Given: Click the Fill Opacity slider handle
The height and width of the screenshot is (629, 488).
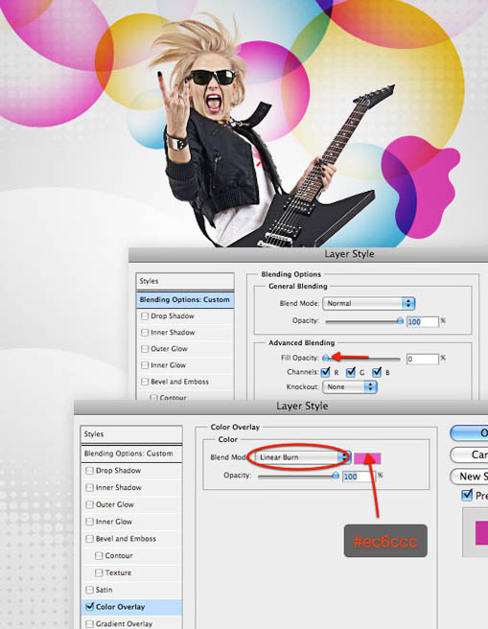Looking at the screenshot, I should coord(326,358).
